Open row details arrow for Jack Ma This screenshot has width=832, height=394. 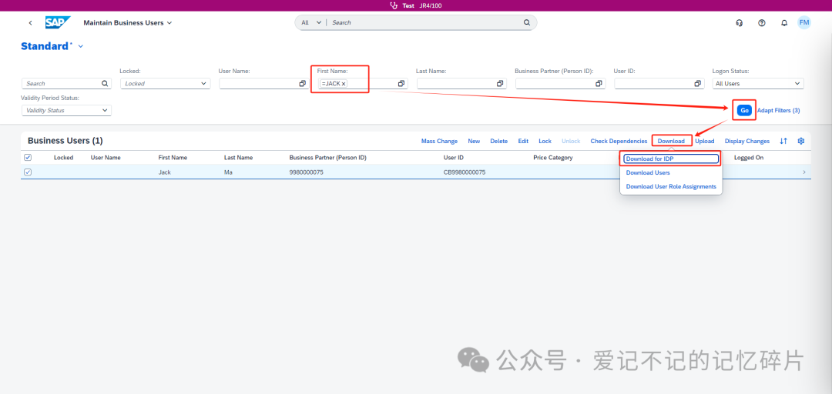click(x=803, y=172)
